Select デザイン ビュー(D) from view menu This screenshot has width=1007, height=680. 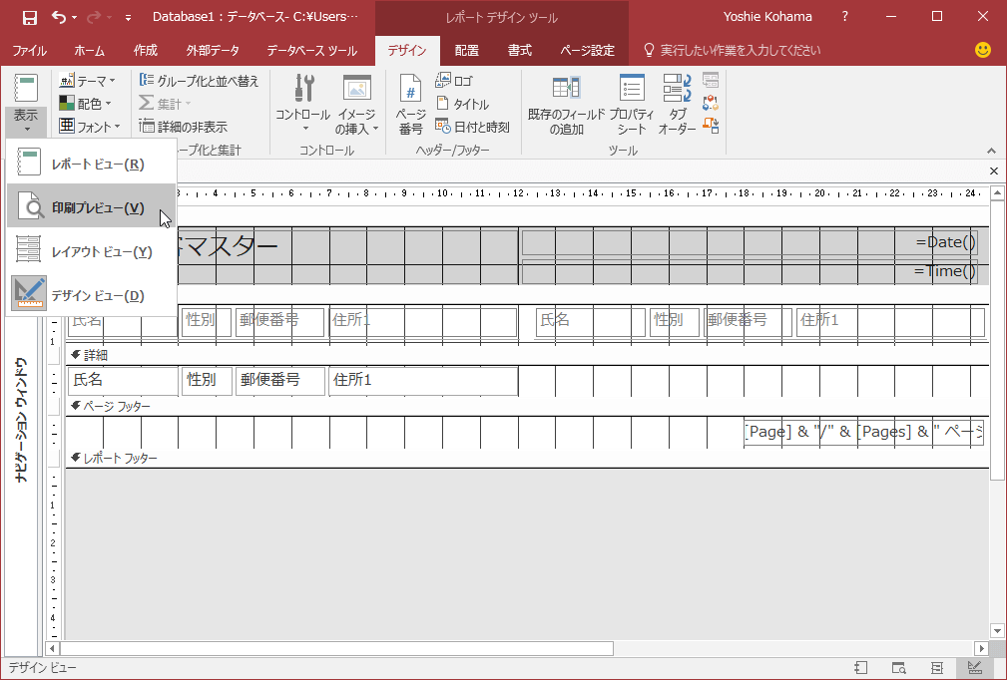[x=91, y=295]
